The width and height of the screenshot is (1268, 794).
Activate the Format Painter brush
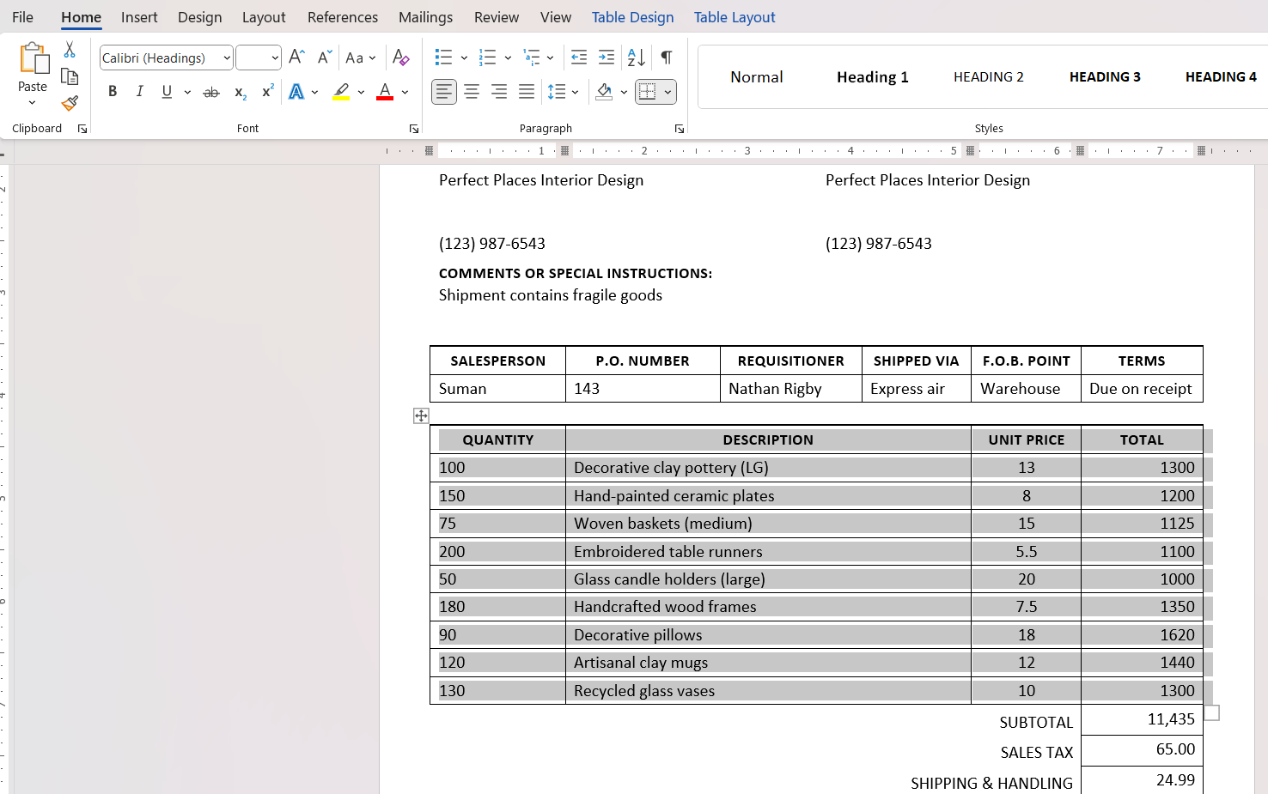point(70,104)
